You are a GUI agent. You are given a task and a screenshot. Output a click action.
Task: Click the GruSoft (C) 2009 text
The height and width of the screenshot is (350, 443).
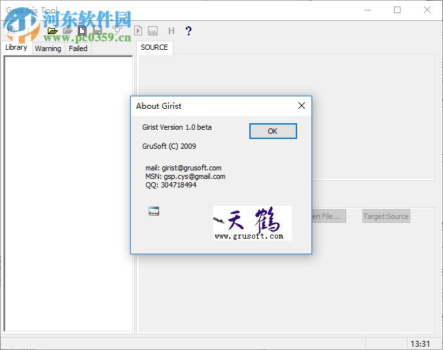169,146
